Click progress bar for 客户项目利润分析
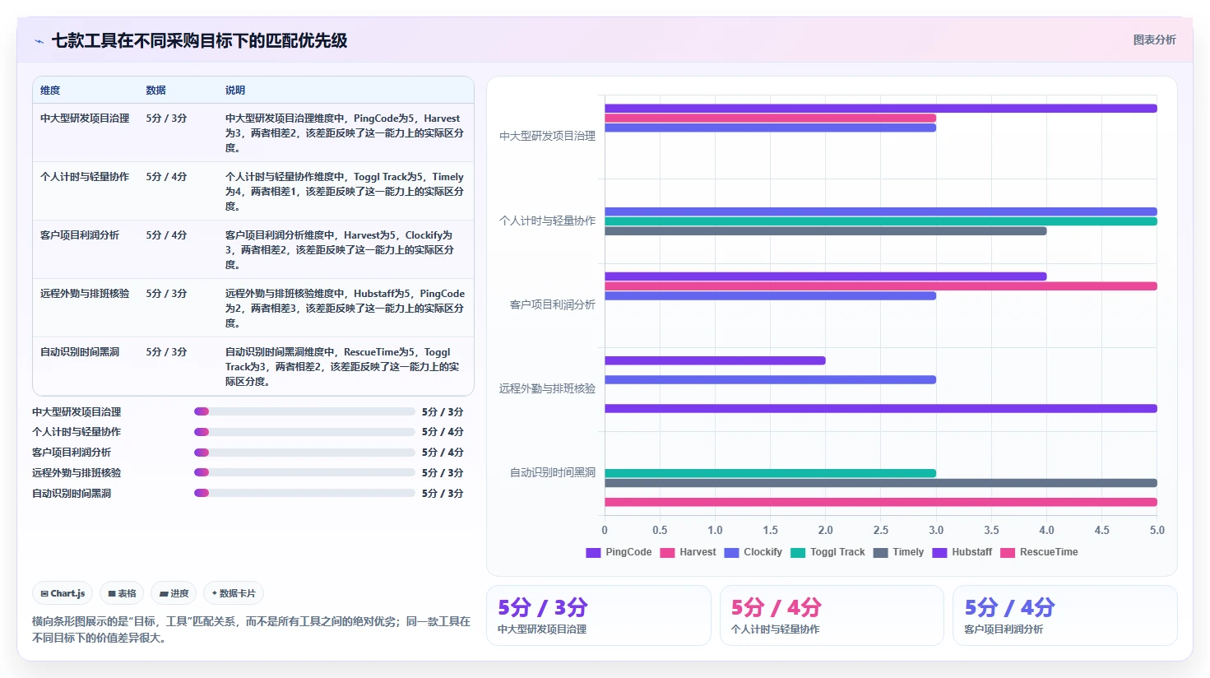 coord(304,453)
